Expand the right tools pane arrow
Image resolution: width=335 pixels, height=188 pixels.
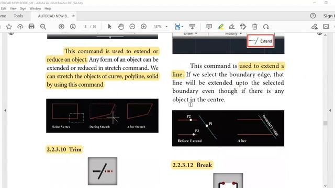[330, 110]
